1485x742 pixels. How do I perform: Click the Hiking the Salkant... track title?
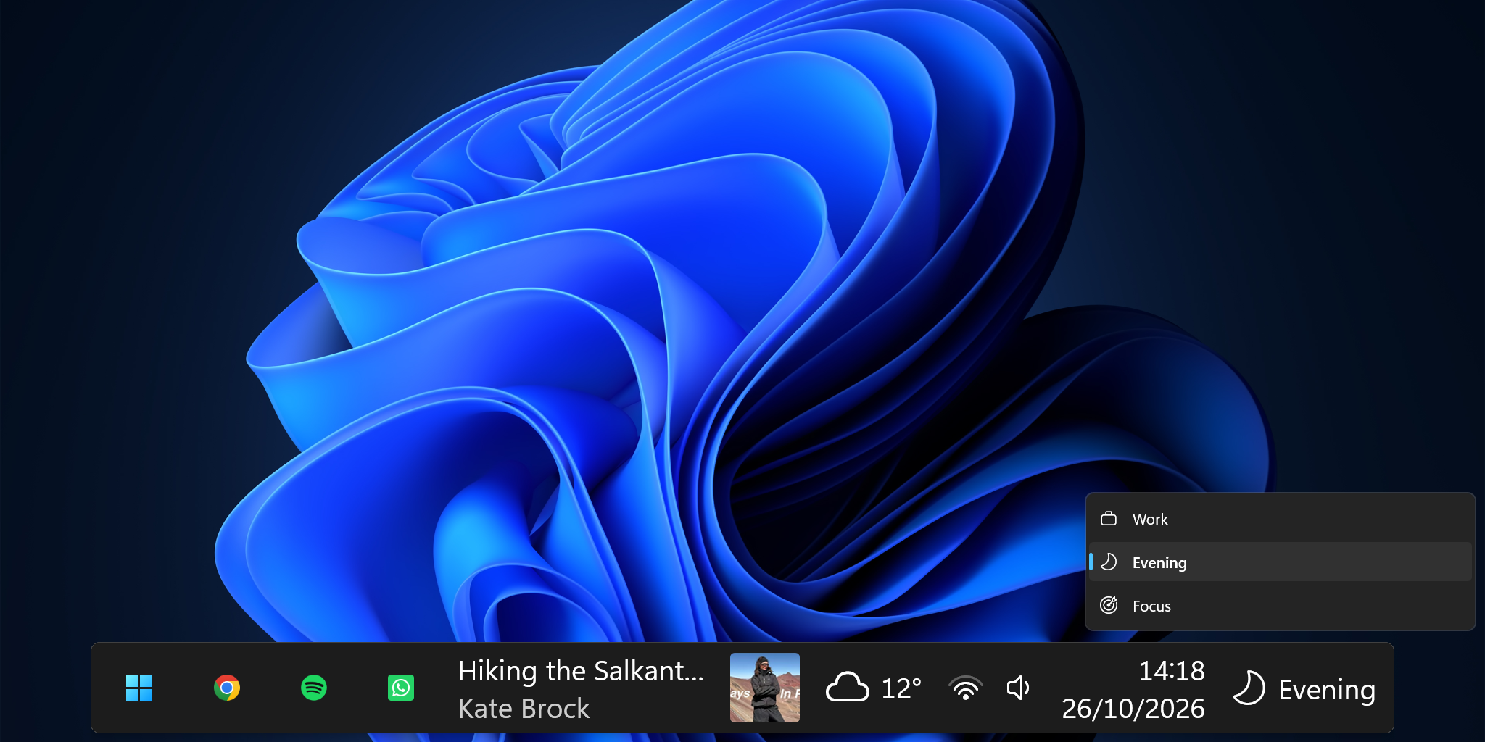(x=581, y=671)
